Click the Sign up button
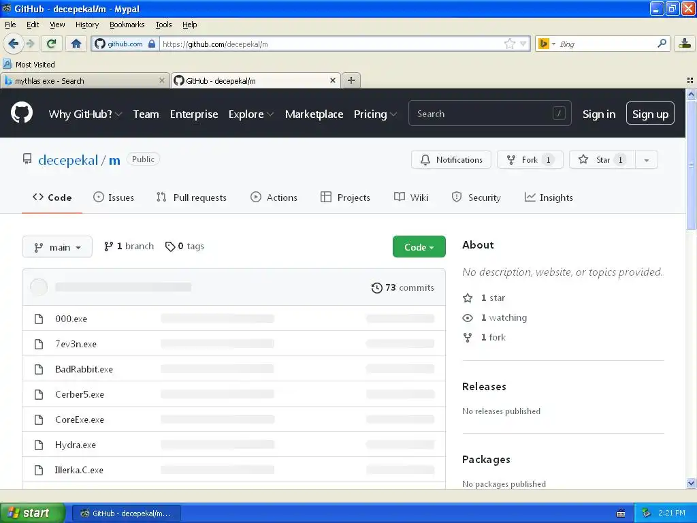This screenshot has height=523, width=697. pos(650,114)
